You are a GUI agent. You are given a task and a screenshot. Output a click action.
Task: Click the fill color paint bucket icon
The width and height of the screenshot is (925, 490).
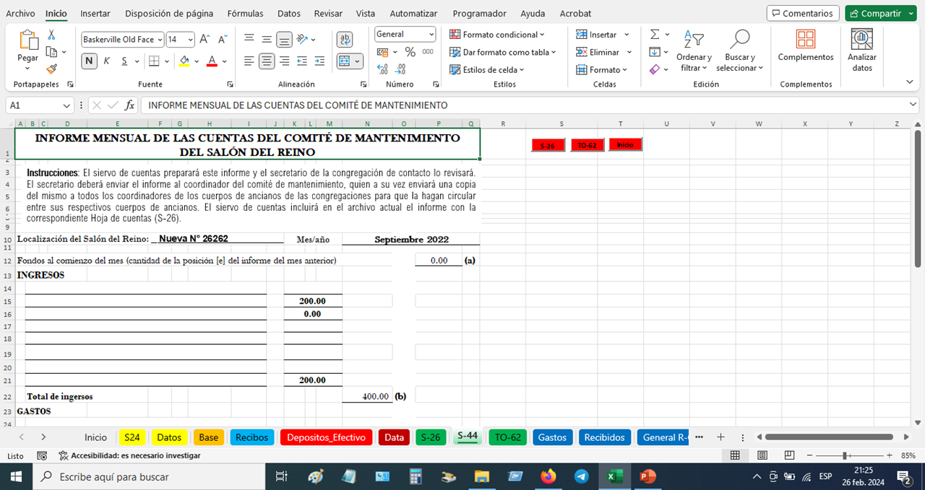click(185, 61)
